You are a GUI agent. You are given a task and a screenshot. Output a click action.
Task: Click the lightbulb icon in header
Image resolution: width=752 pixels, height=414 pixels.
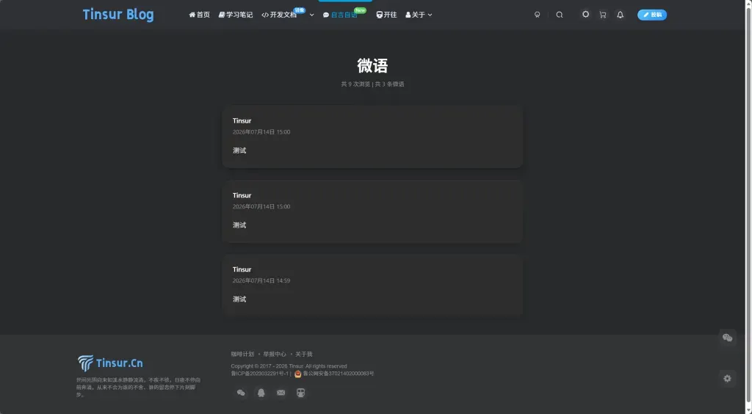coord(537,15)
